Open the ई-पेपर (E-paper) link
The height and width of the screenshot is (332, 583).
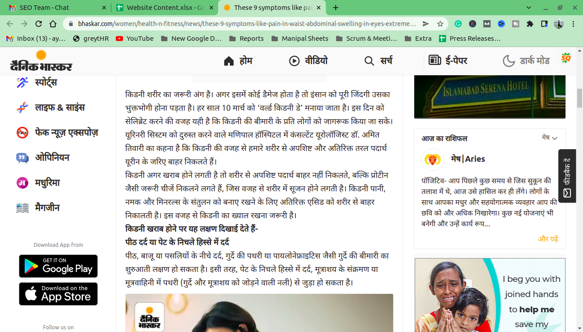[447, 61]
